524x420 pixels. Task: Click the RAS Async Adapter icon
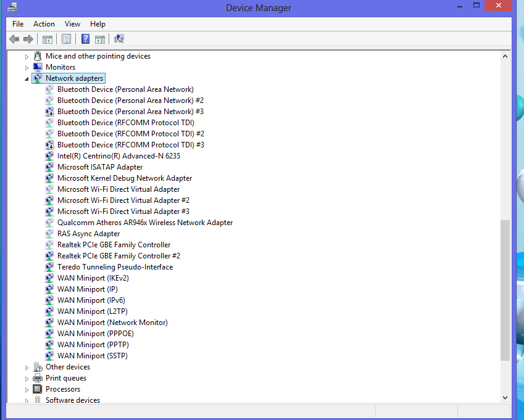point(49,234)
